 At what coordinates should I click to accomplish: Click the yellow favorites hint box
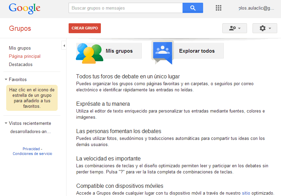(32, 98)
